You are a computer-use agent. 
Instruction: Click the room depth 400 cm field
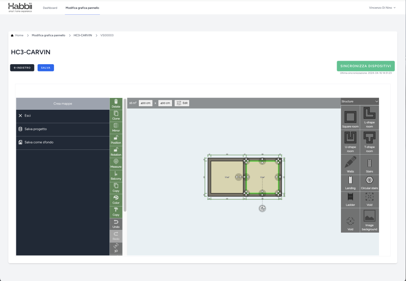[165, 103]
